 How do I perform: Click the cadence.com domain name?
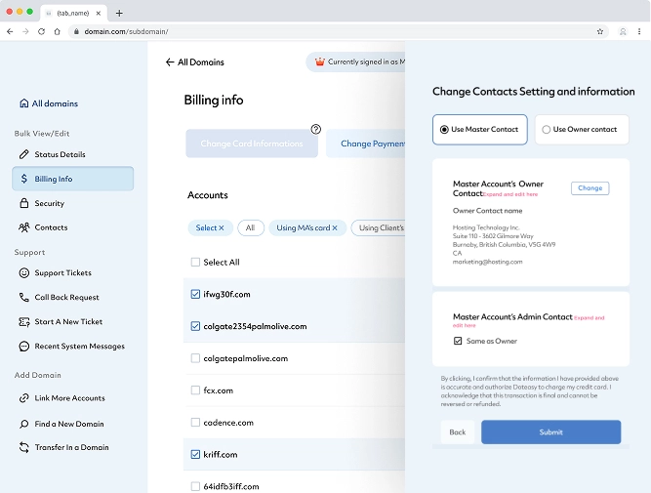point(228,423)
